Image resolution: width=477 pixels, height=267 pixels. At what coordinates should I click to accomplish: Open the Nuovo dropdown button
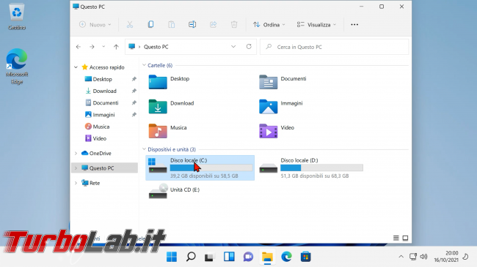pos(95,25)
